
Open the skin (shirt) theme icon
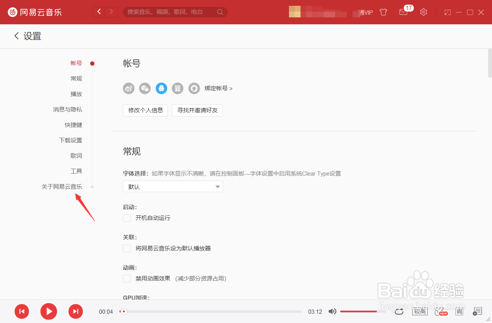(x=383, y=12)
